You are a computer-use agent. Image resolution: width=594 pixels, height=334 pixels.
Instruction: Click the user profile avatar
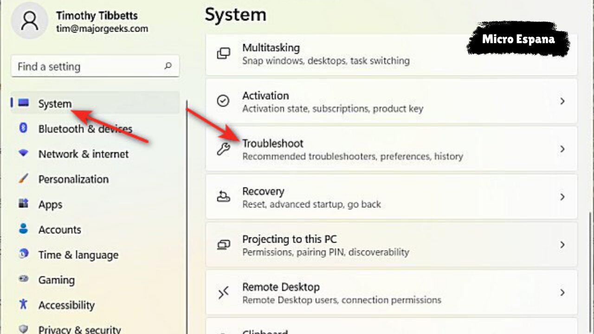[x=29, y=21]
